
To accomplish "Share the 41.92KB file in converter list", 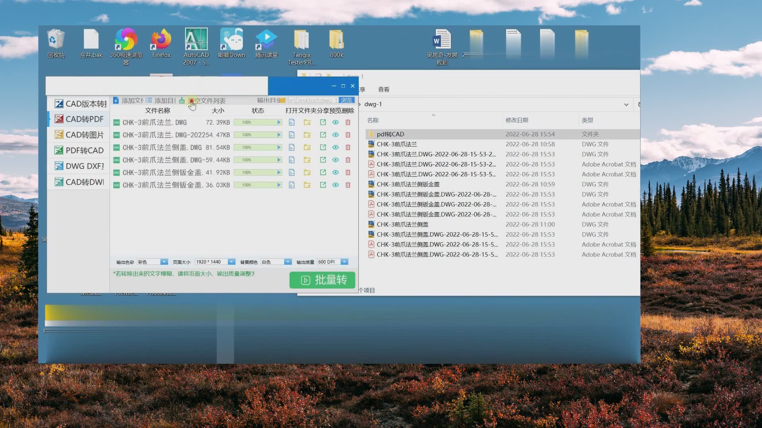I will [x=323, y=172].
